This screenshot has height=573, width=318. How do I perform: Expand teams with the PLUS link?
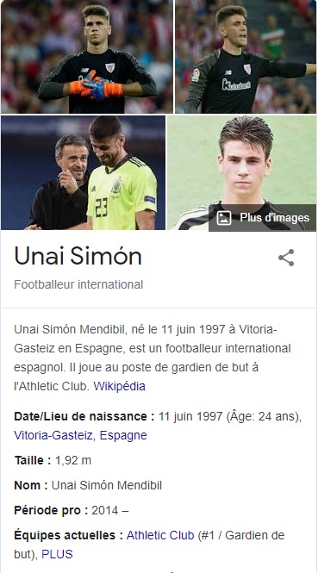(x=57, y=554)
